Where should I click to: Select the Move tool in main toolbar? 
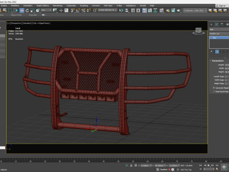pyautogui.click(x=22, y=11)
